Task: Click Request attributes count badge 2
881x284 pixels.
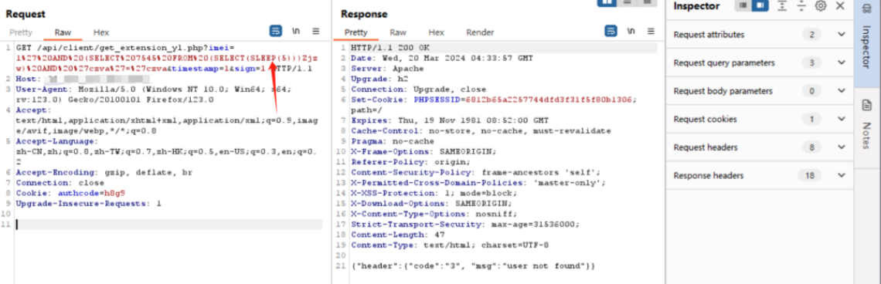Action: coord(811,35)
